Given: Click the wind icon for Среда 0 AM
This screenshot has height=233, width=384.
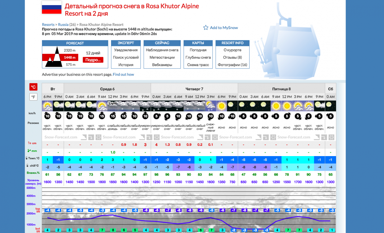Looking at the screenshot, I should [x=69, y=116].
